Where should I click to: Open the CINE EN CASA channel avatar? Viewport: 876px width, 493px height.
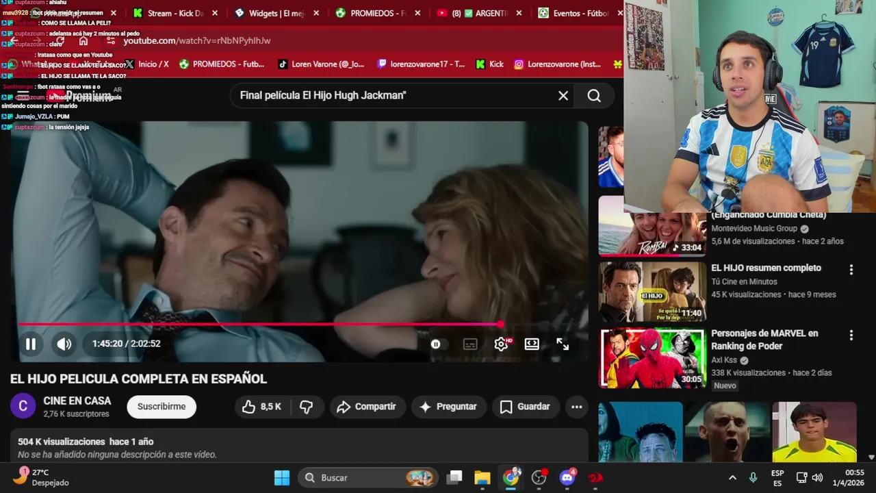point(23,407)
